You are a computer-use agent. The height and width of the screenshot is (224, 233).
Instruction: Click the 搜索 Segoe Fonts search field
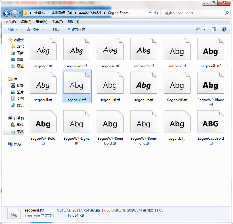pyautogui.click(x=193, y=13)
